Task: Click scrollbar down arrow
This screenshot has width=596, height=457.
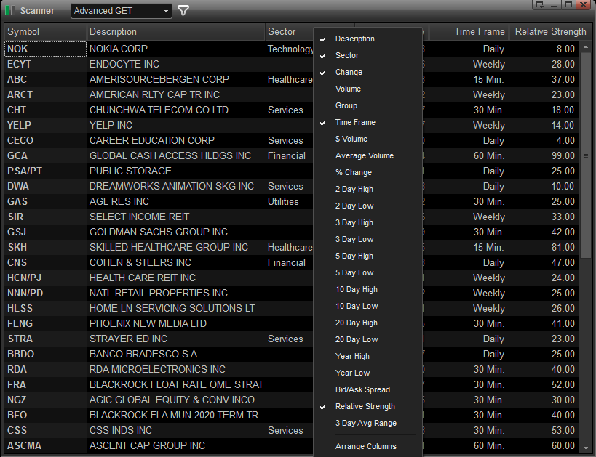Action: 587,448
